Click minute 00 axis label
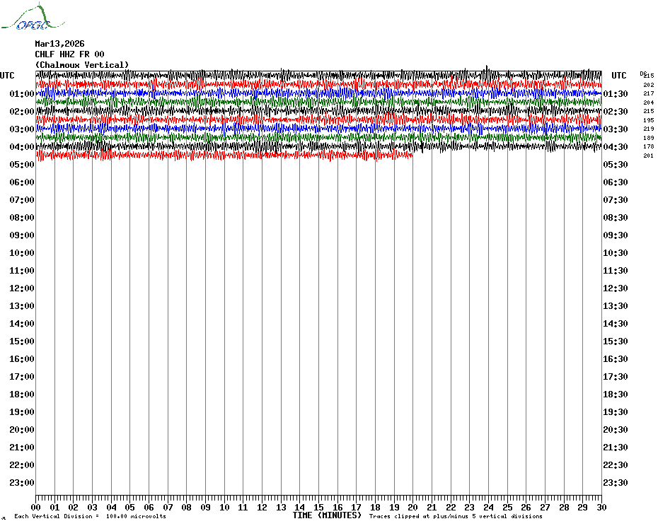 (x=35, y=507)
